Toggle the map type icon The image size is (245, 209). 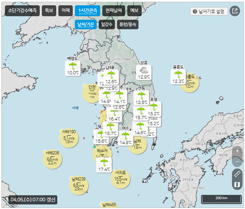[x=237, y=185]
